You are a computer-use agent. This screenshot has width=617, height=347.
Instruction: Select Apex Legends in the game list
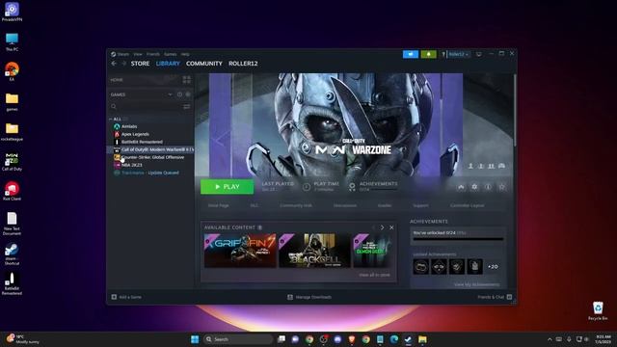[x=135, y=134]
